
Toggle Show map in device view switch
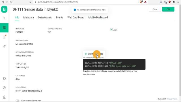click(18, 101)
